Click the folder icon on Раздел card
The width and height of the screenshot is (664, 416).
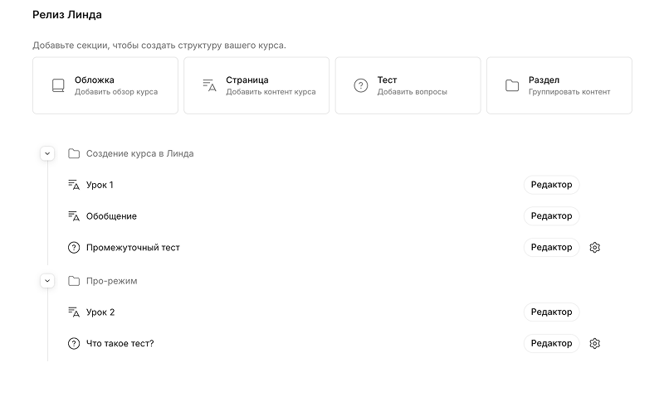[512, 85]
